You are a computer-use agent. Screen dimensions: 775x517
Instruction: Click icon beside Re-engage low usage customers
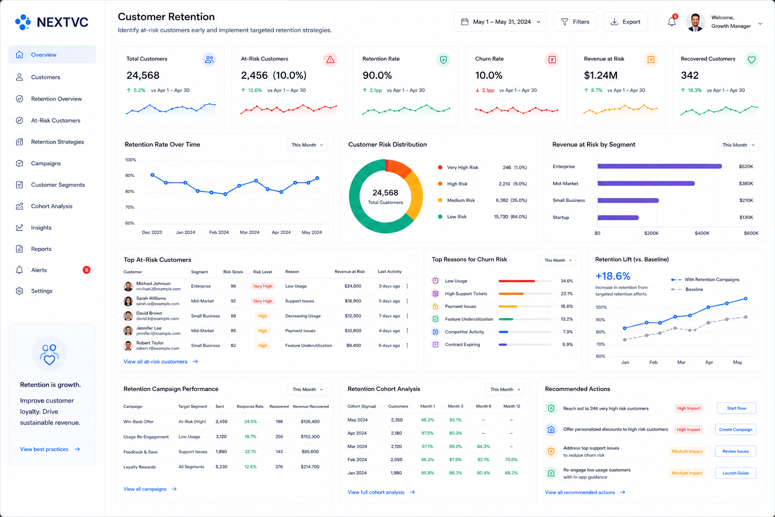tap(551, 473)
